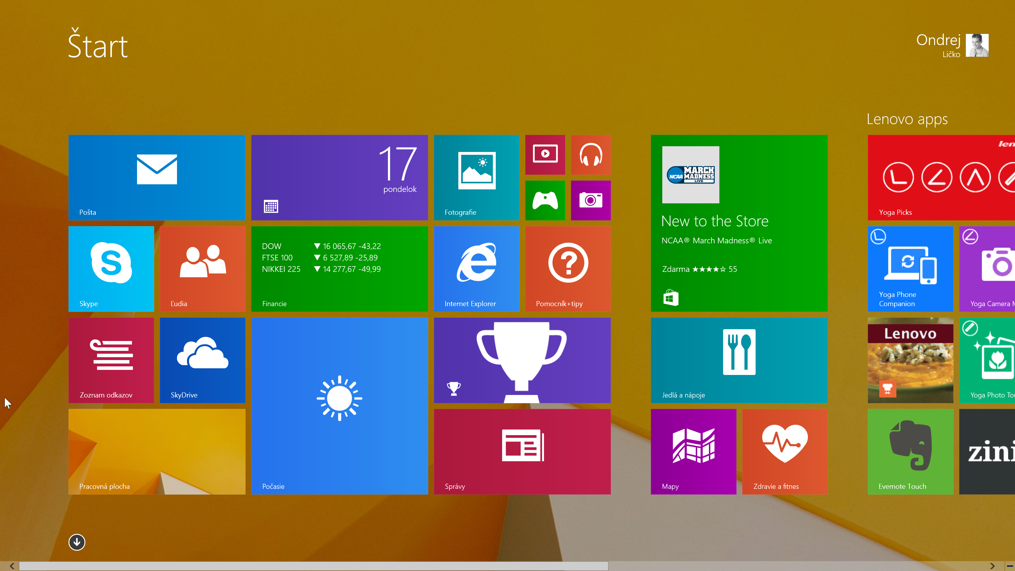
Task: Launch Skype tile
Action: point(111,269)
